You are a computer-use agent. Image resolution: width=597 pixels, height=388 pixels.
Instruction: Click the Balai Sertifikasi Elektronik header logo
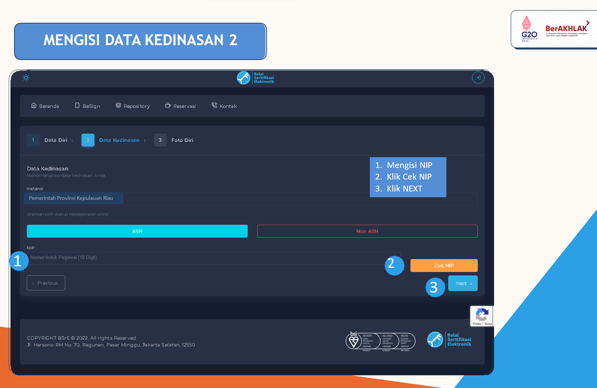tap(255, 78)
